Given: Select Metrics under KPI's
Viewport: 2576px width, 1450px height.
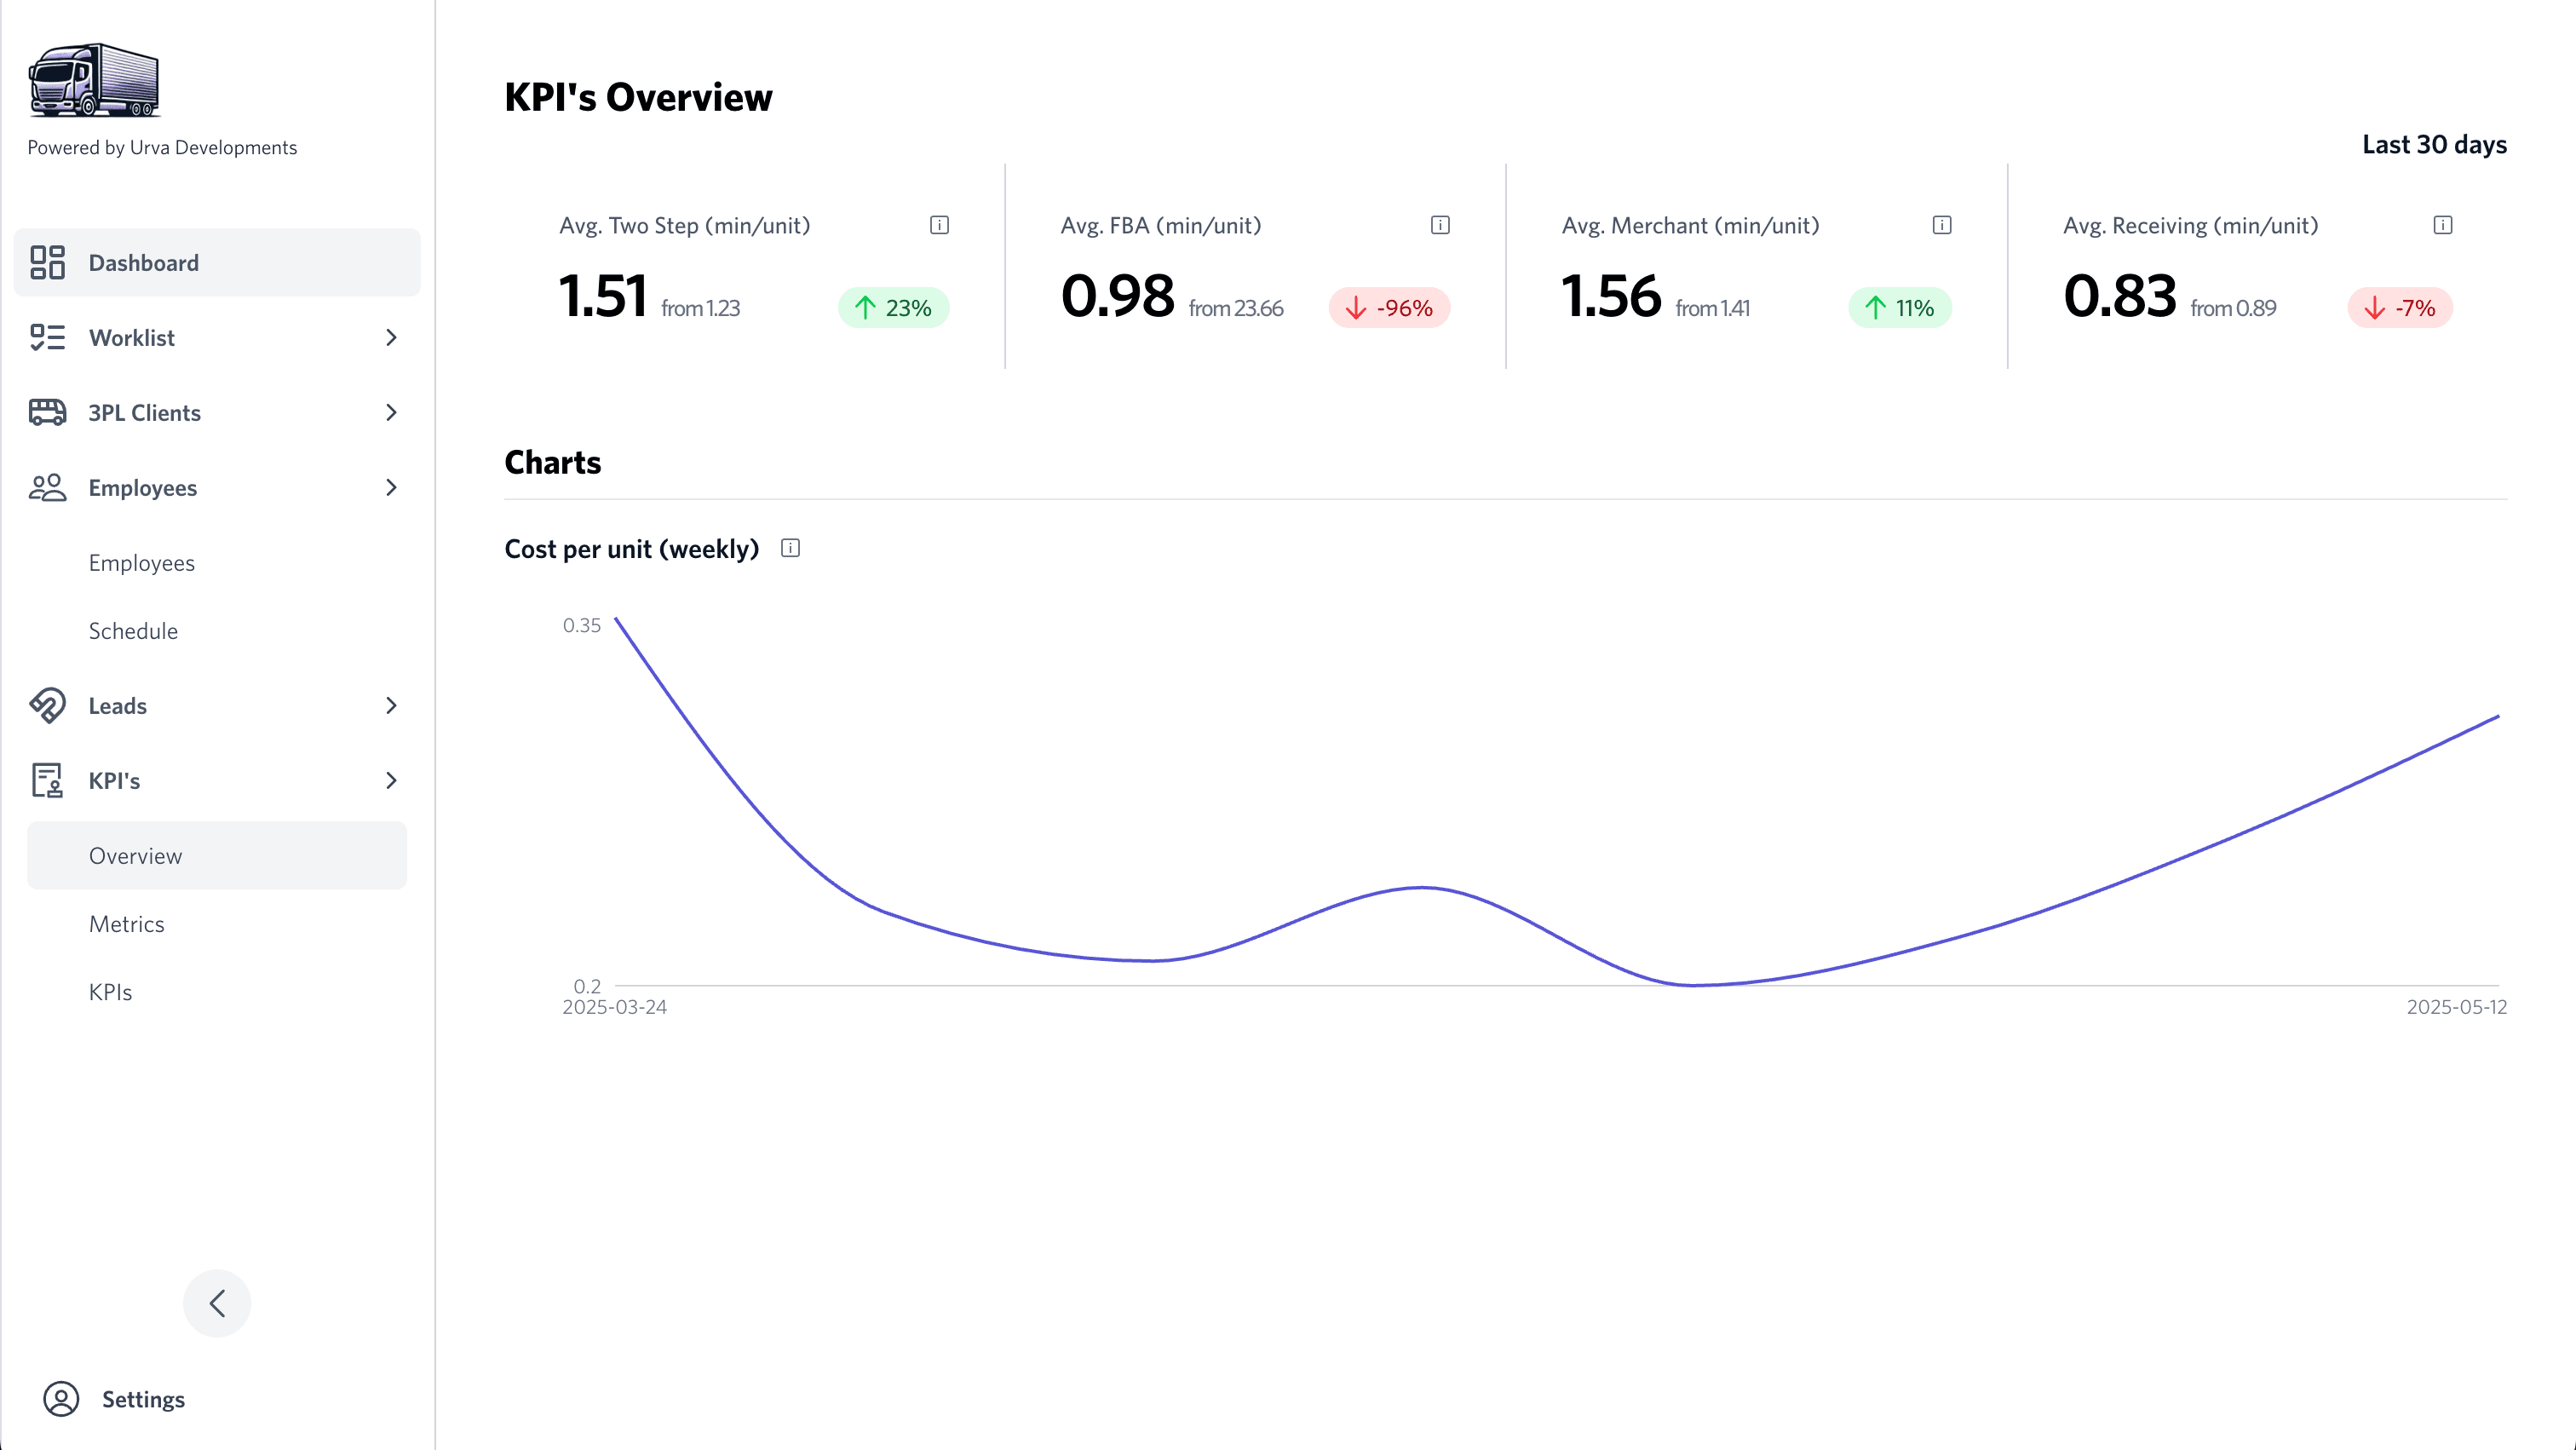Looking at the screenshot, I should point(127,924).
